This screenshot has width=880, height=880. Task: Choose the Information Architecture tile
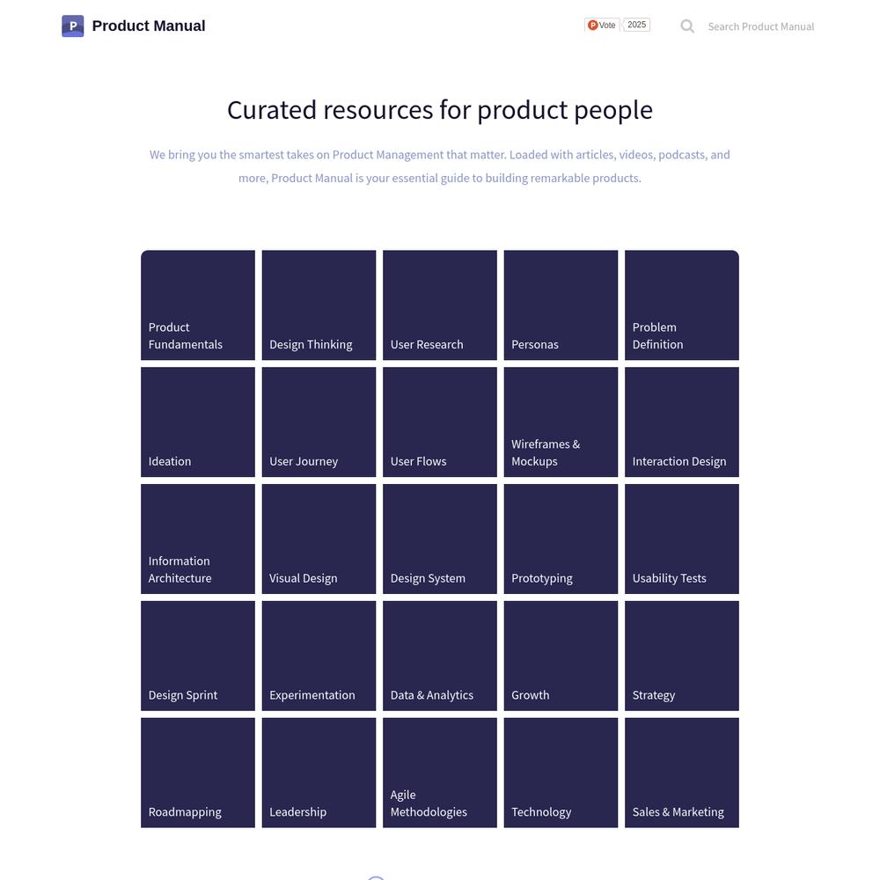click(x=197, y=539)
